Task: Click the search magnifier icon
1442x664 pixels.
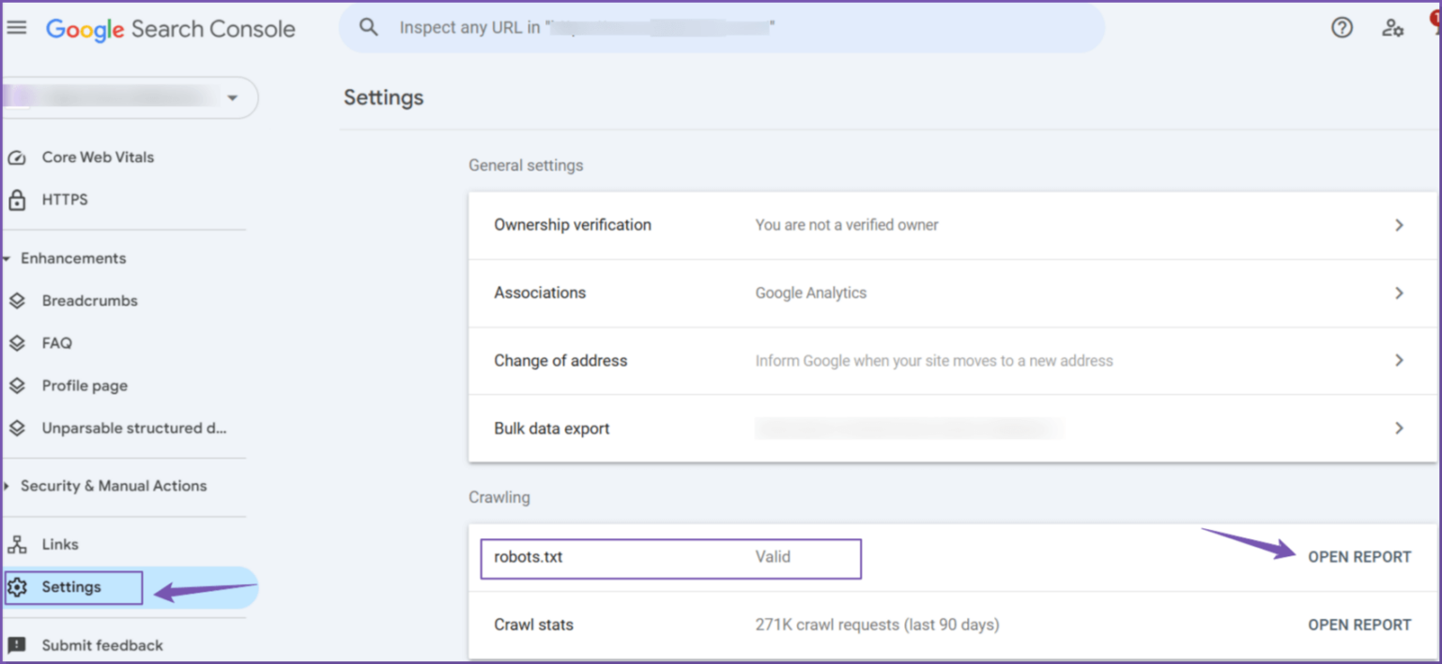Action: (x=368, y=26)
